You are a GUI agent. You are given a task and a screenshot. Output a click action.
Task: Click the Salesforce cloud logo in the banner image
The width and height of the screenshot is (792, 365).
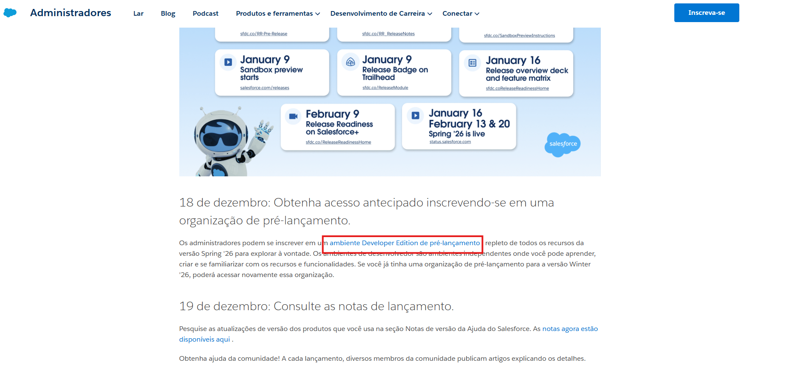pos(563,144)
